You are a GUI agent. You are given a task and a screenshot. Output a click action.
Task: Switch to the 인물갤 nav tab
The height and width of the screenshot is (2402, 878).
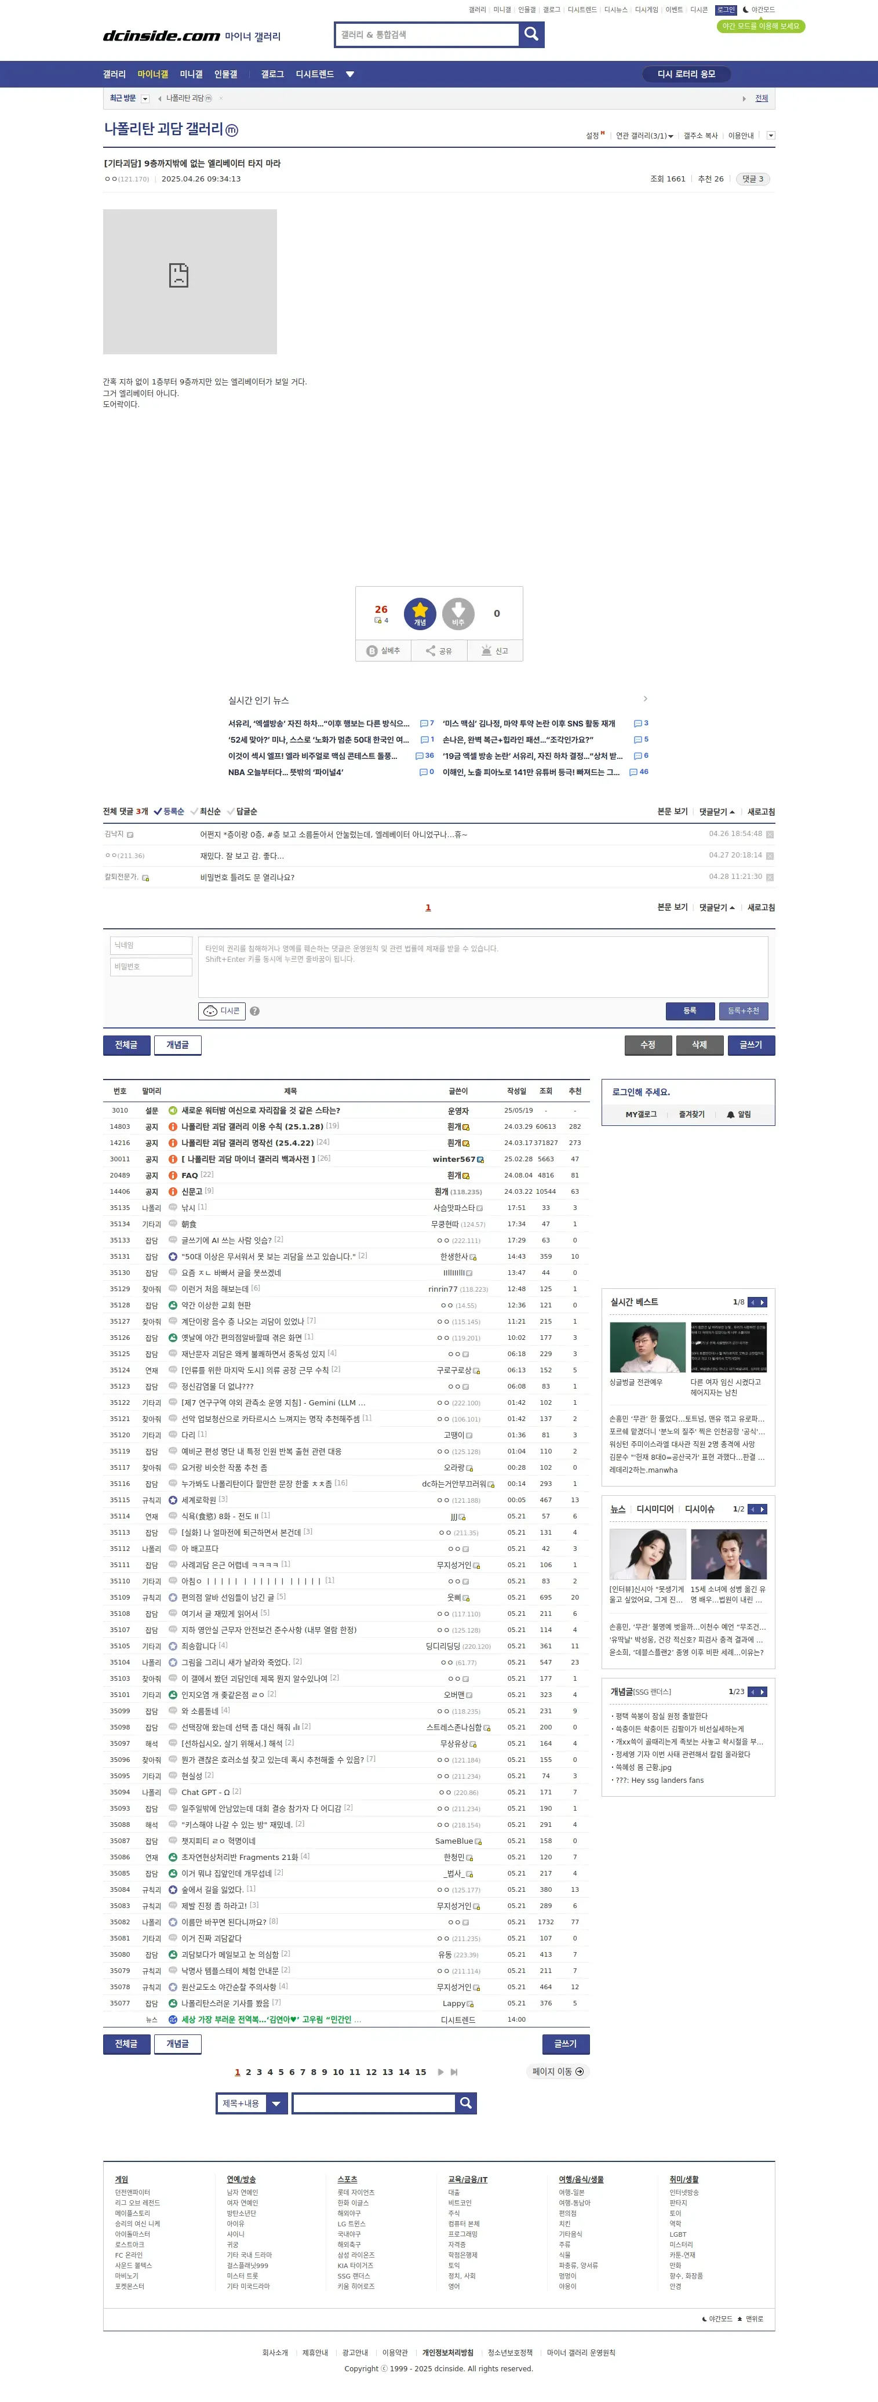[225, 75]
